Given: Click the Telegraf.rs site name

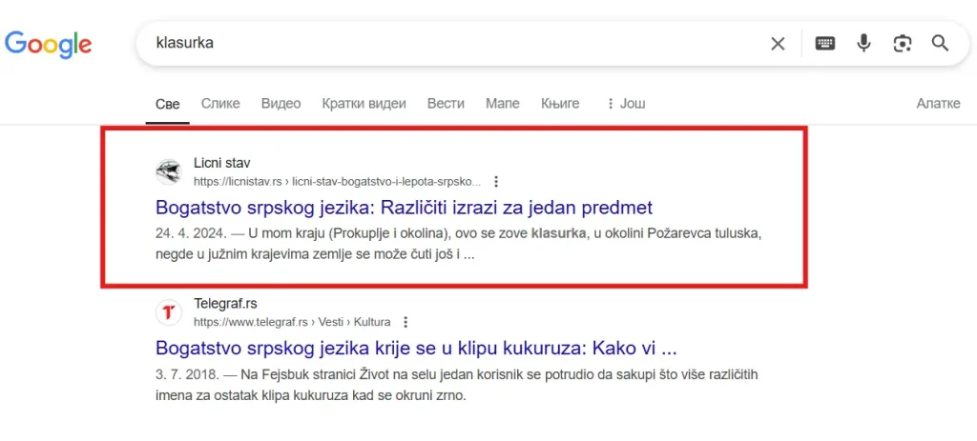Looking at the screenshot, I should click(x=225, y=304).
